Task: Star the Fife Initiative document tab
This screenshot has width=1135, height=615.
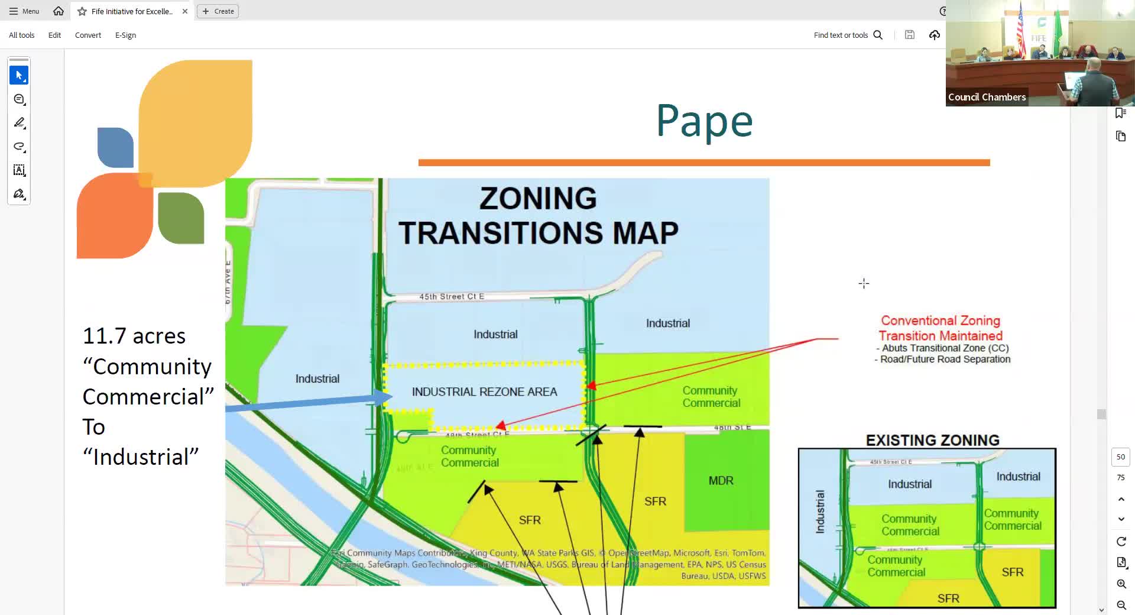Action: tap(82, 11)
